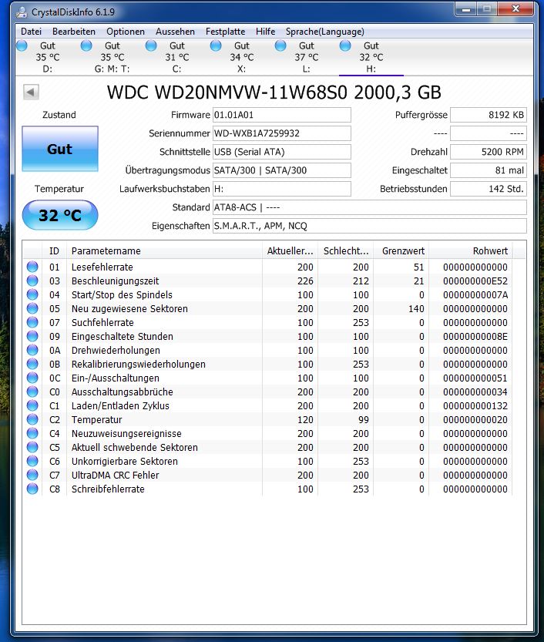Open the Aussehen menu

pyautogui.click(x=175, y=32)
